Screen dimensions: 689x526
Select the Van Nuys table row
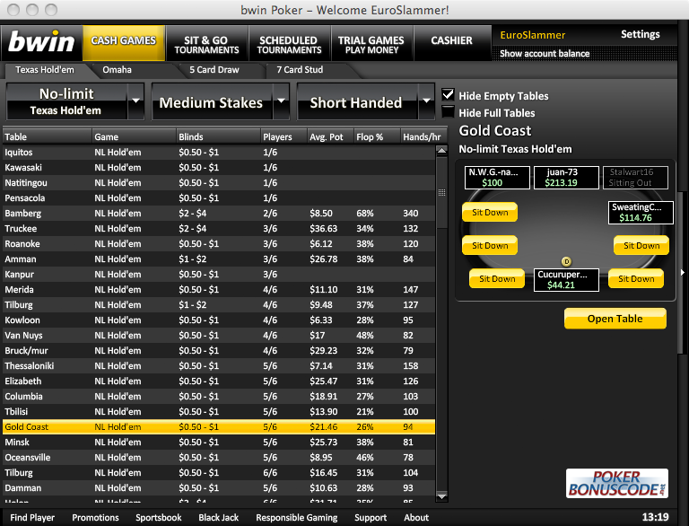[219, 335]
